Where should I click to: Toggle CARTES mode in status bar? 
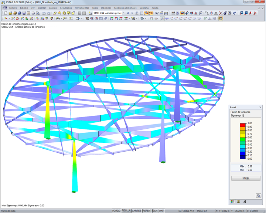coord(137,211)
